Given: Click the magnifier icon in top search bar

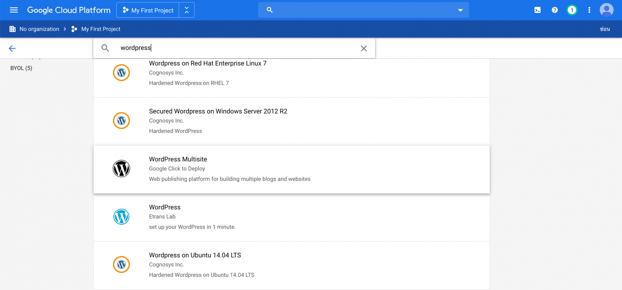Looking at the screenshot, I should (x=270, y=10).
